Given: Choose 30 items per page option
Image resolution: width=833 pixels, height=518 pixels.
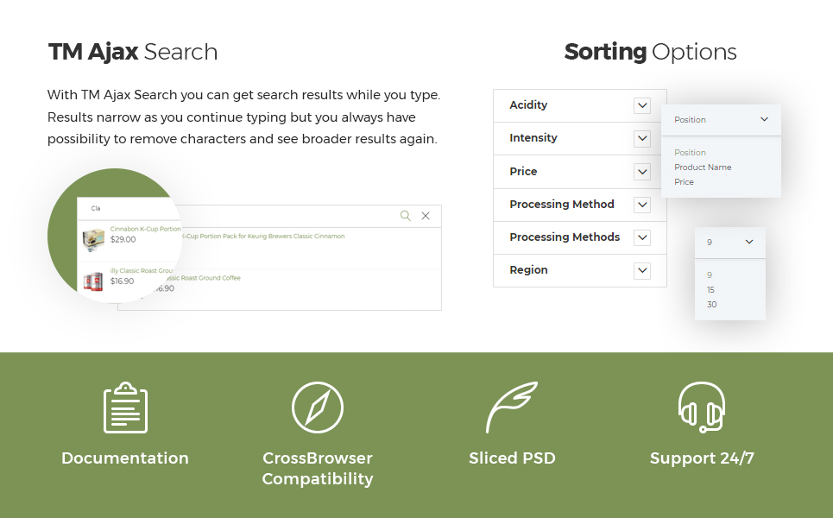Looking at the screenshot, I should [x=712, y=305].
